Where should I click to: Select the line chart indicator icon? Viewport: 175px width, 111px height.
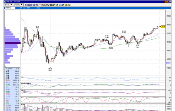pos(40,5)
